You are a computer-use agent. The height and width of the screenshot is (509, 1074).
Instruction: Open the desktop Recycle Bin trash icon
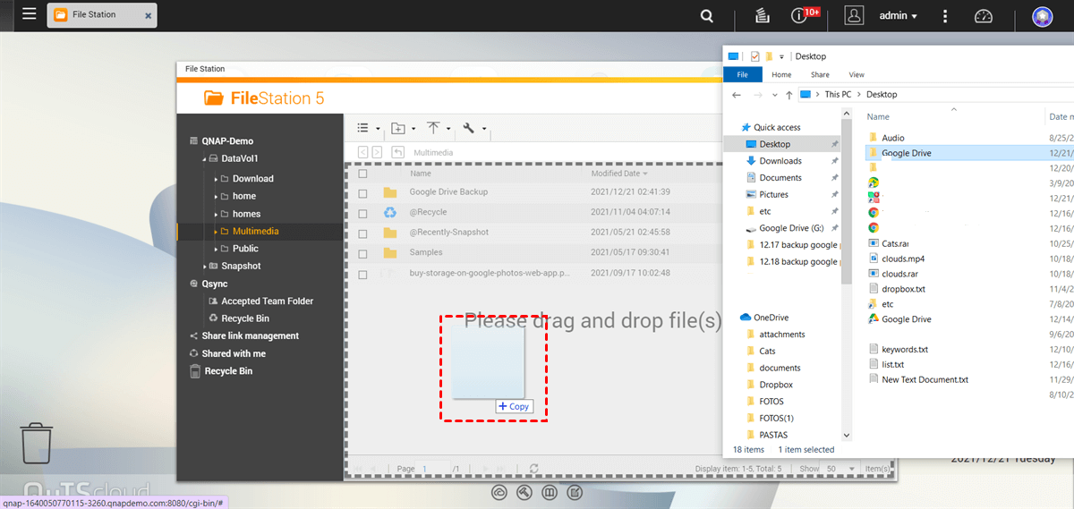[x=37, y=444]
